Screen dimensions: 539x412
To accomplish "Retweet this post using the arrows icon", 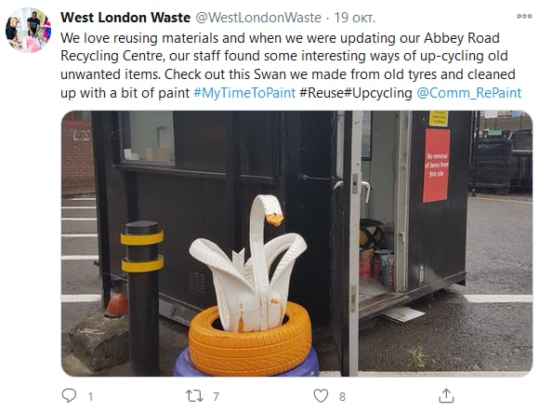I will (194, 396).
